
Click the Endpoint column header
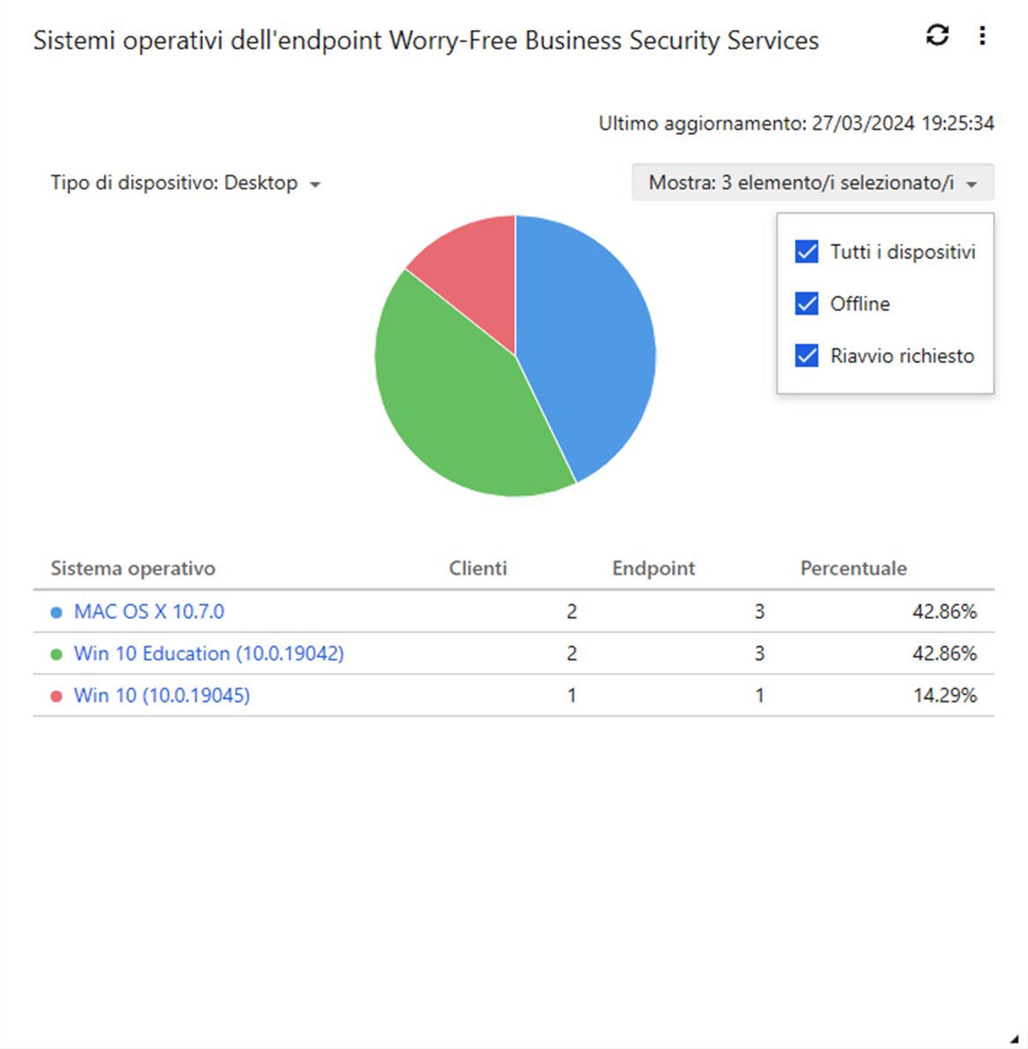(653, 569)
